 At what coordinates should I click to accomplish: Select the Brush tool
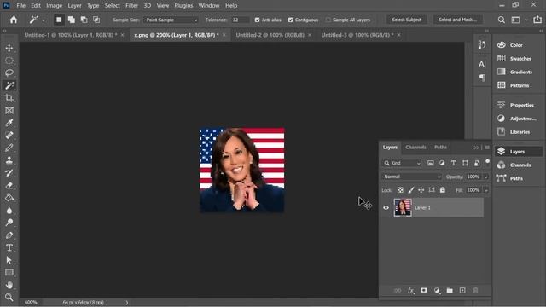(x=9, y=148)
